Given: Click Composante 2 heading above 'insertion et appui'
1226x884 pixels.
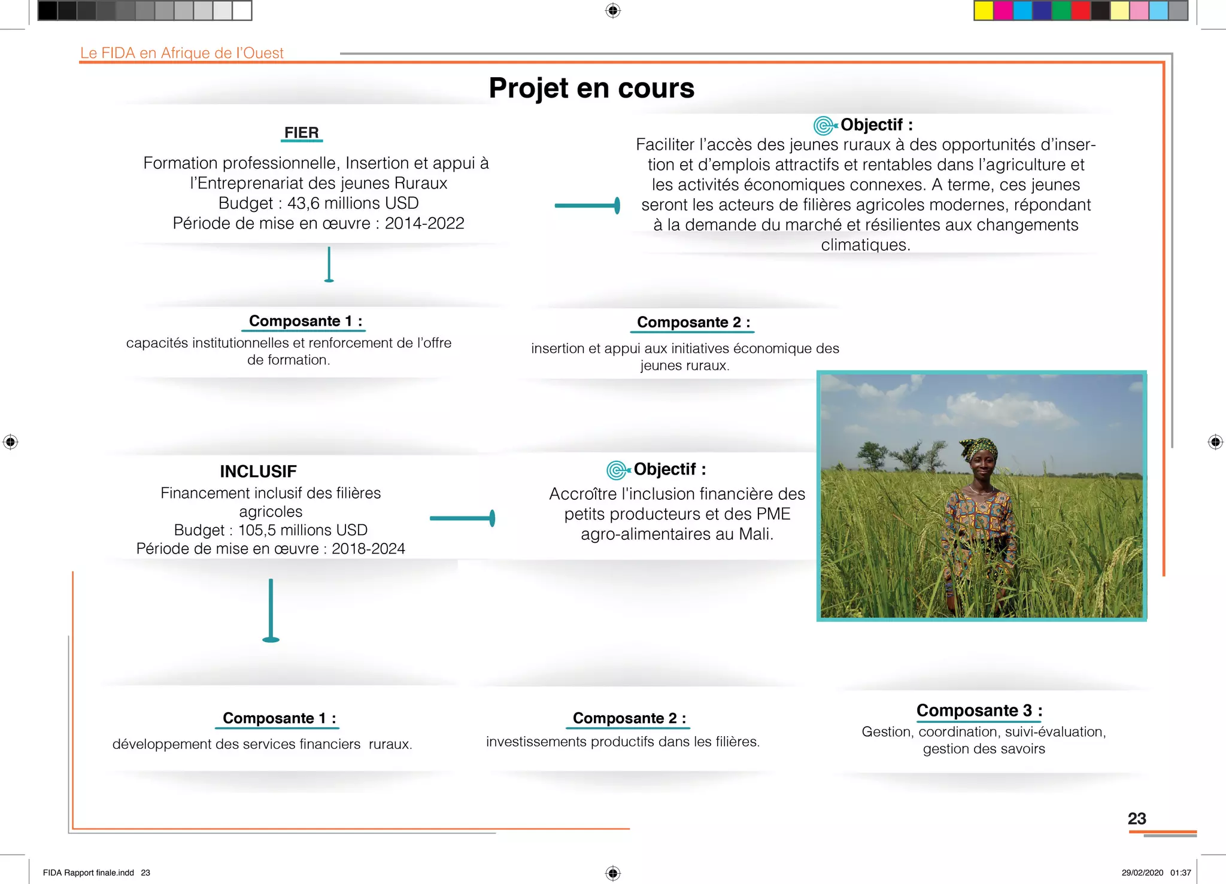Looking at the screenshot, I should click(693, 323).
